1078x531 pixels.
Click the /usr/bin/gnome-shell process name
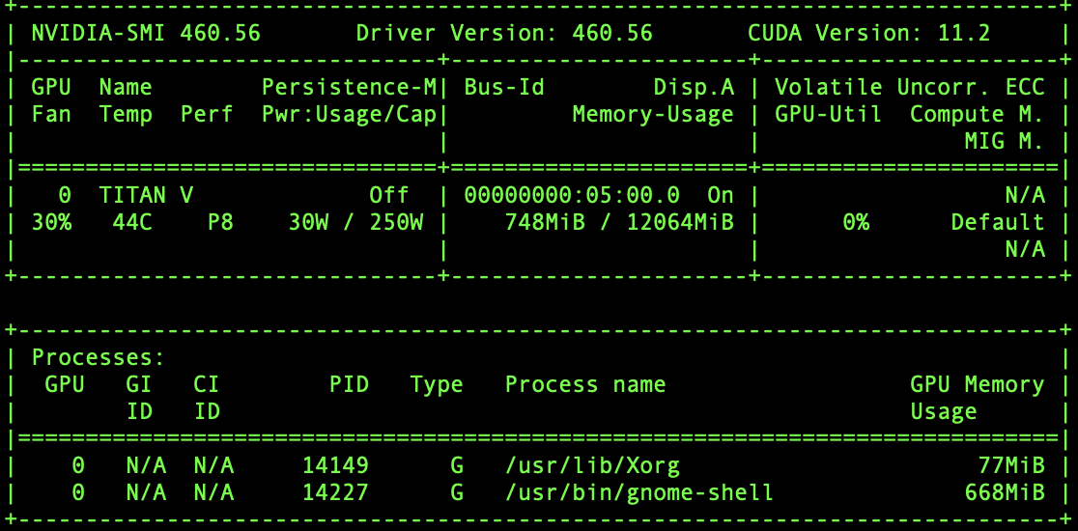[639, 492]
